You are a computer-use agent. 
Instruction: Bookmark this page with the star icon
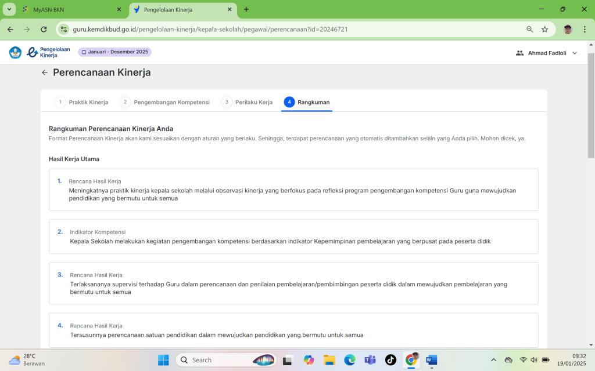[x=544, y=29]
